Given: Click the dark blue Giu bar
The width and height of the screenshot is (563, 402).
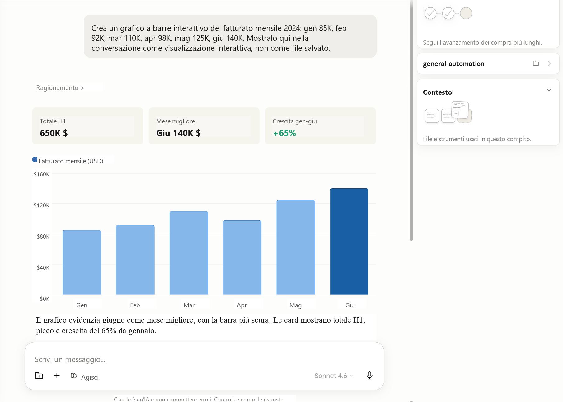Looking at the screenshot, I should [x=349, y=241].
